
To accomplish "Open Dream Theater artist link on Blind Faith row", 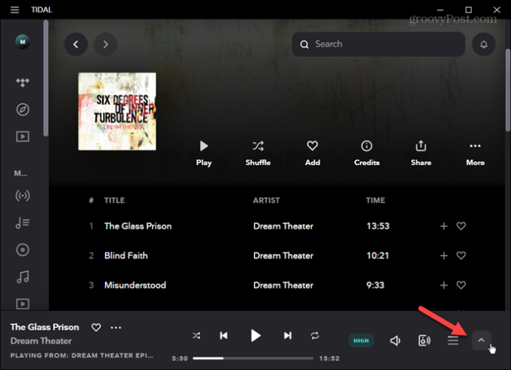I will [x=283, y=256].
